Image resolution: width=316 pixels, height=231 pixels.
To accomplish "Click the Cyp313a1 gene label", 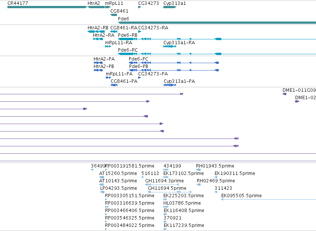I will click(175, 3).
